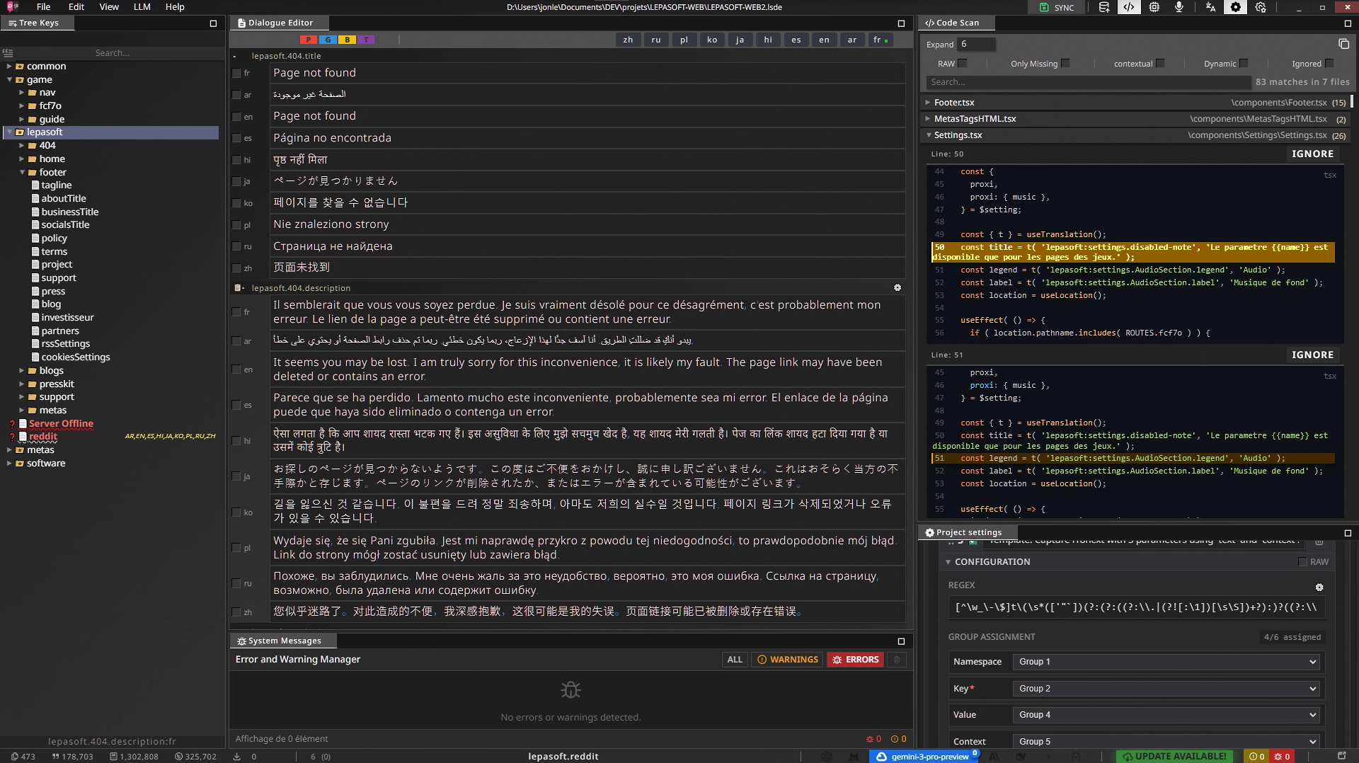The height and width of the screenshot is (763, 1359).
Task: Collapse the footer folder in tree
Action: pyautogui.click(x=22, y=173)
